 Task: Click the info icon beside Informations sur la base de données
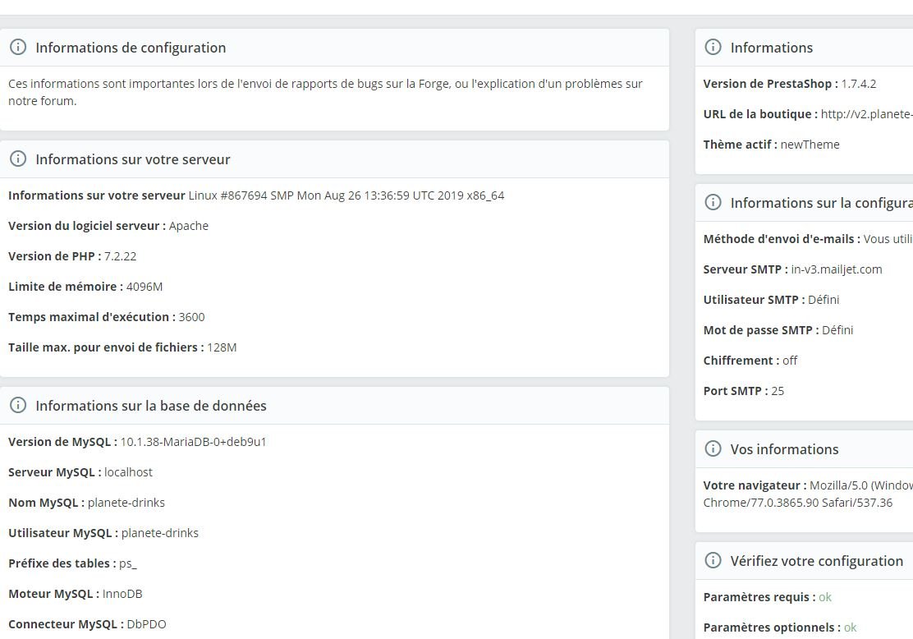pyautogui.click(x=18, y=406)
